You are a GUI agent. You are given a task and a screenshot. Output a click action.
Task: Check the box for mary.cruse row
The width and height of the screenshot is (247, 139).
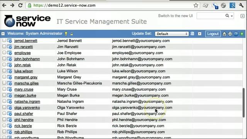coord(4,89)
